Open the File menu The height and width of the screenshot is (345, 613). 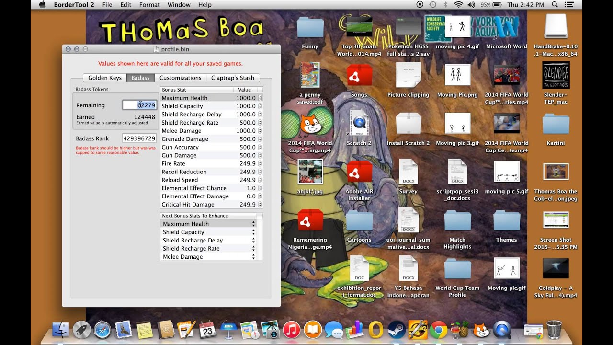click(x=107, y=5)
